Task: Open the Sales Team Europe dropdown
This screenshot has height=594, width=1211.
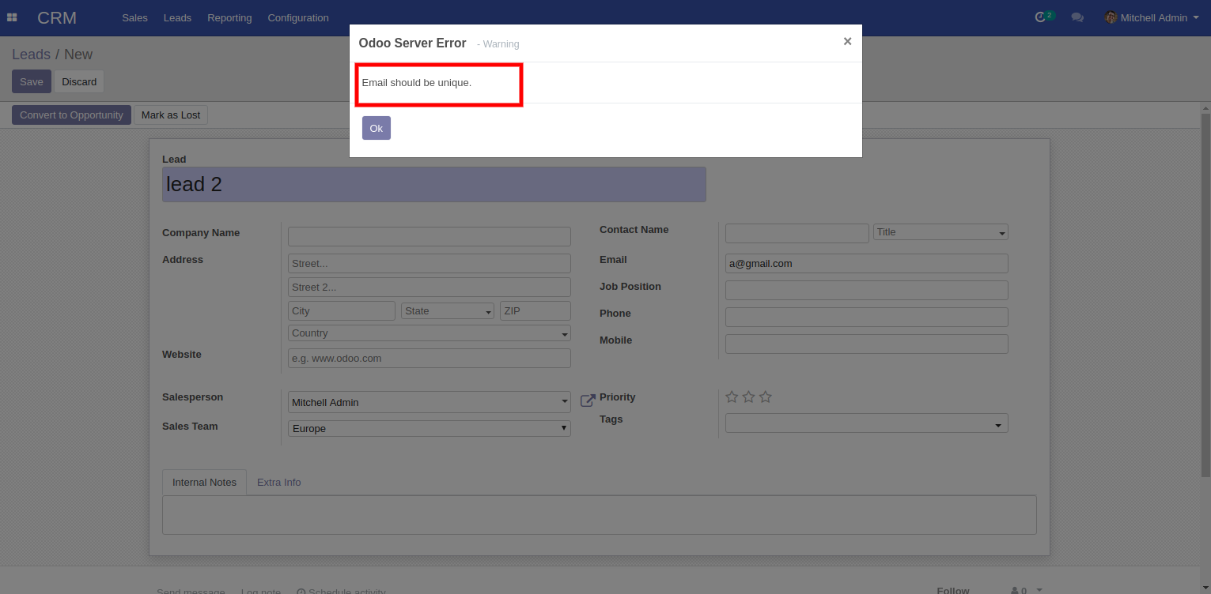Action: tap(430, 428)
